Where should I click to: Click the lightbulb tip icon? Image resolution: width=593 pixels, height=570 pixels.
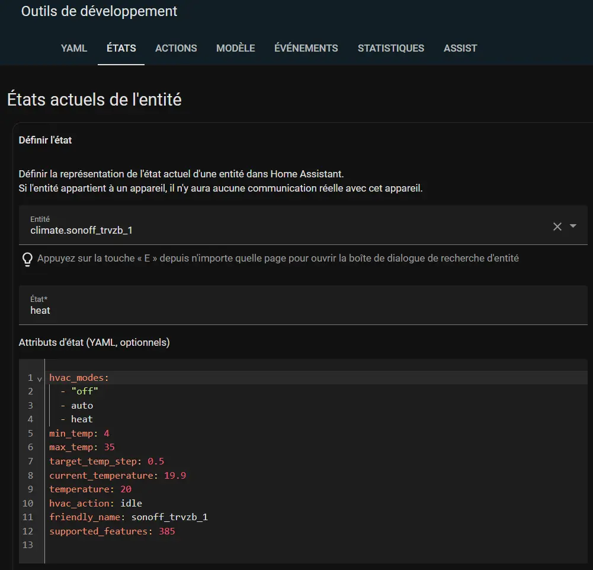[27, 259]
